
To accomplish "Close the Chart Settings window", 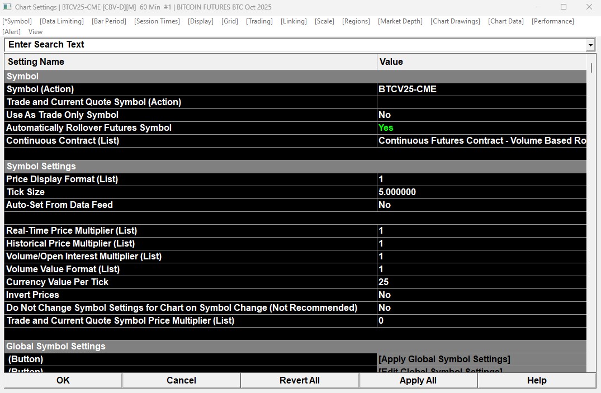I will 589,7.
